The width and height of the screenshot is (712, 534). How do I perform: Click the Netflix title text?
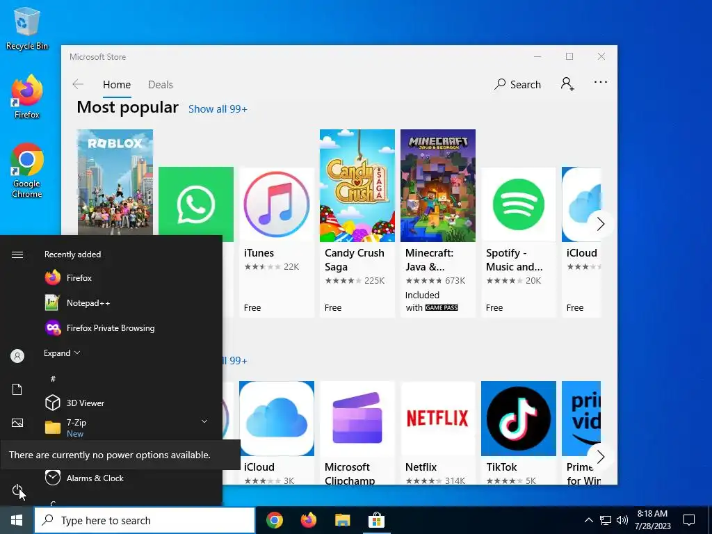(421, 467)
